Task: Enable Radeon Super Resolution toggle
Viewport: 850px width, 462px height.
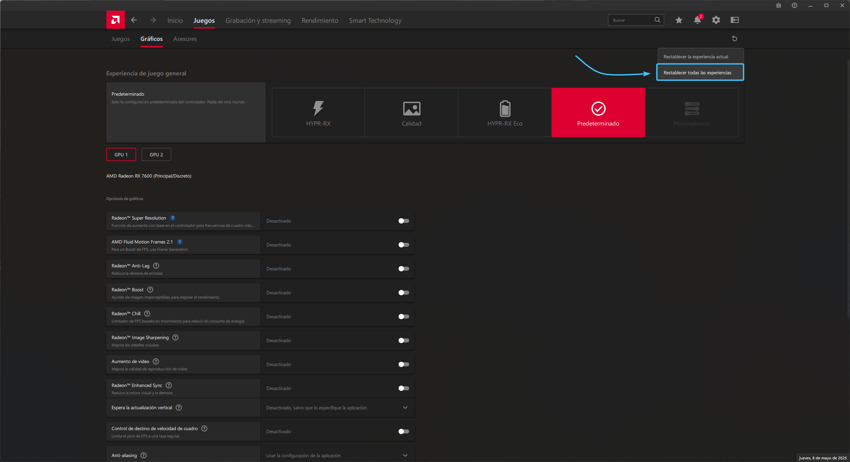Action: [x=404, y=221]
